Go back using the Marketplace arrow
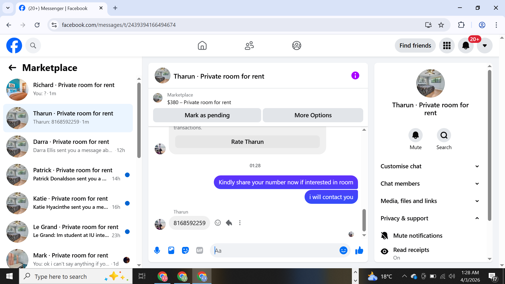505x284 pixels. click(x=12, y=68)
